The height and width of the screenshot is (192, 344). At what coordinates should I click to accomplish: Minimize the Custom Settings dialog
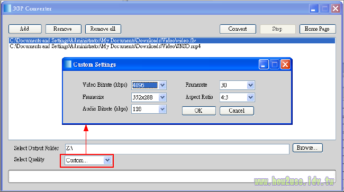(x=264, y=65)
